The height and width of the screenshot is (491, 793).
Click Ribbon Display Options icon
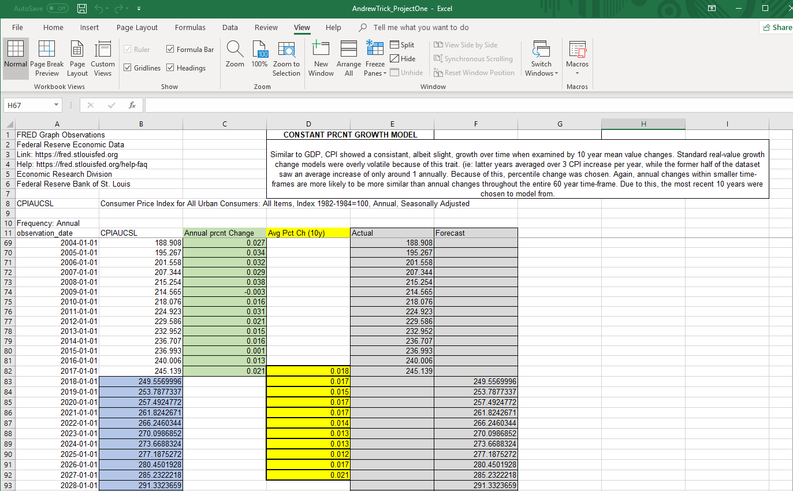(712, 9)
